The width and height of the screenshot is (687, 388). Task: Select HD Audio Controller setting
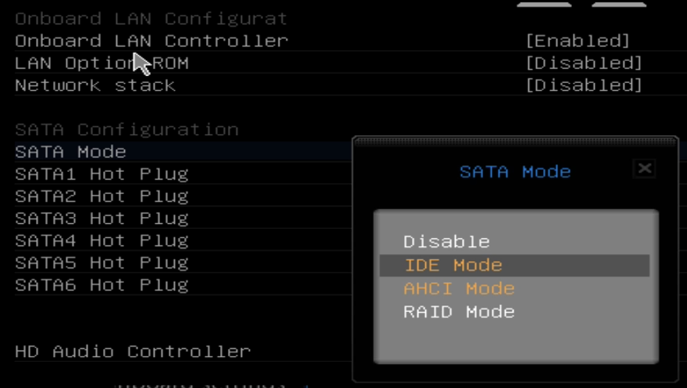tap(133, 351)
